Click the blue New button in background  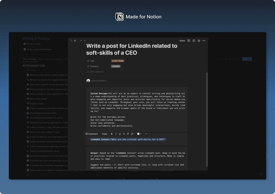(245, 59)
